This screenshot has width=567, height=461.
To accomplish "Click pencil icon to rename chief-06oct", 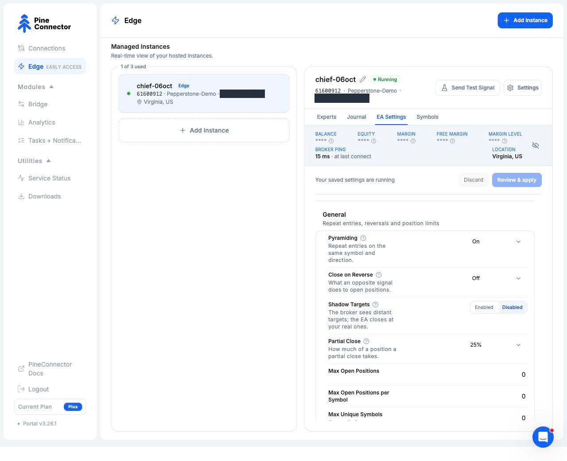I will (363, 79).
